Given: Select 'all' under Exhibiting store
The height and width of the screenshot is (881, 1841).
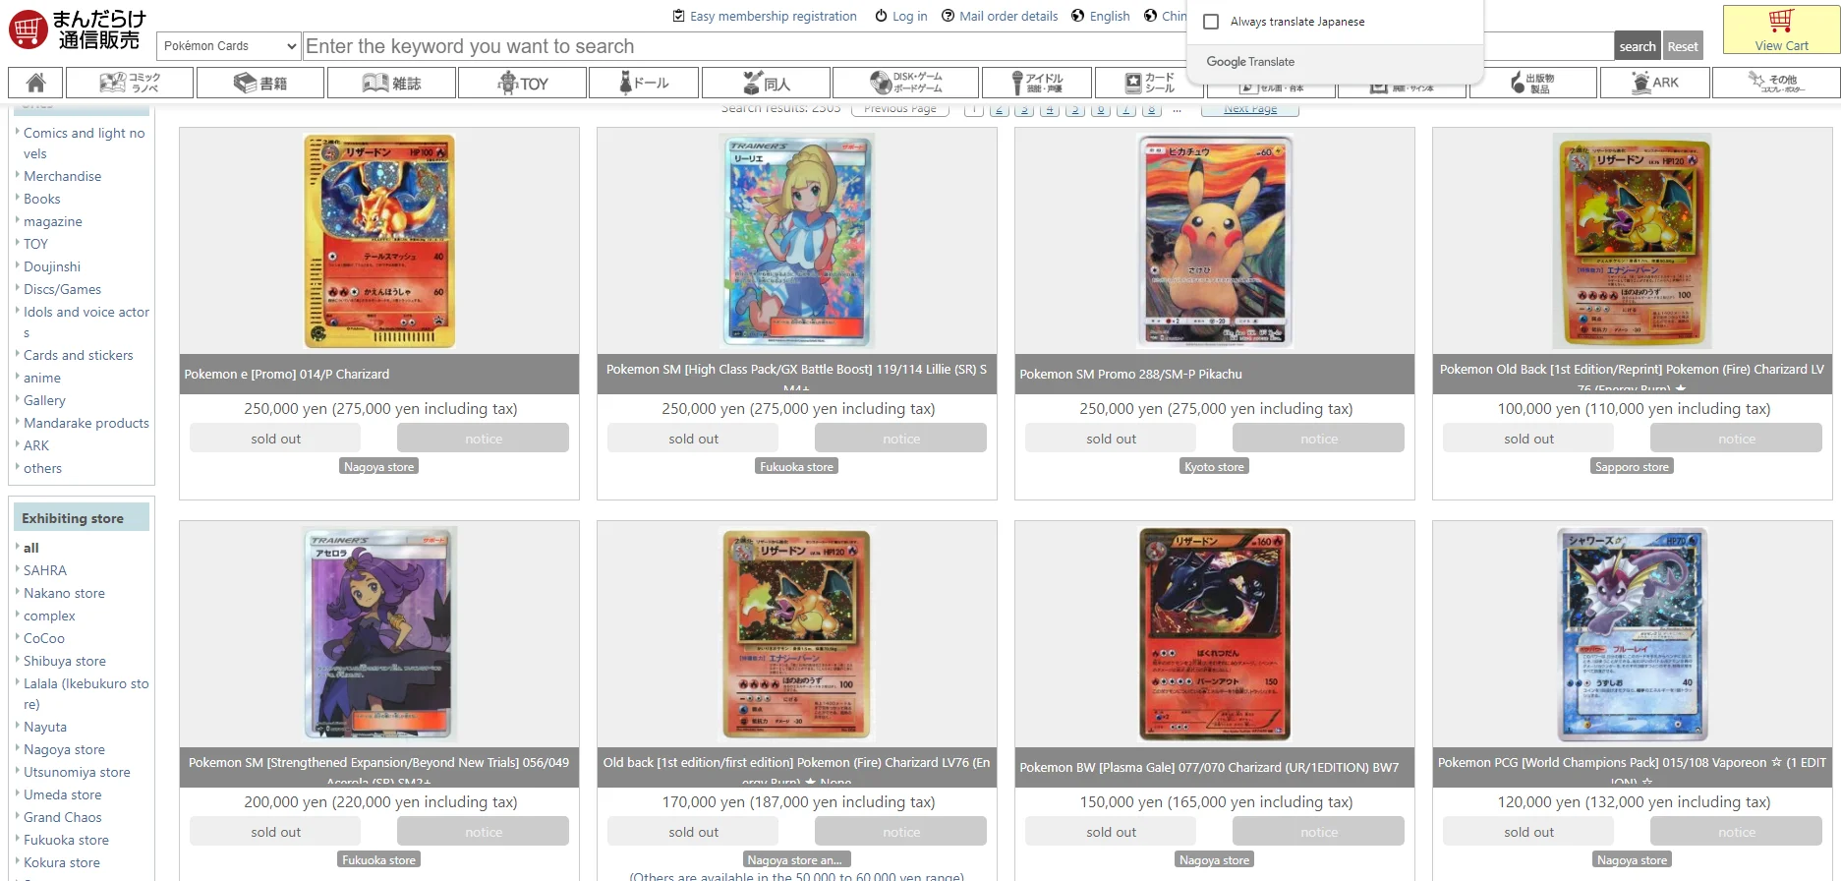Looking at the screenshot, I should pos(31,548).
